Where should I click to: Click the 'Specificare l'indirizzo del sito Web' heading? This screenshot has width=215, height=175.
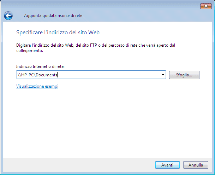click(58, 33)
